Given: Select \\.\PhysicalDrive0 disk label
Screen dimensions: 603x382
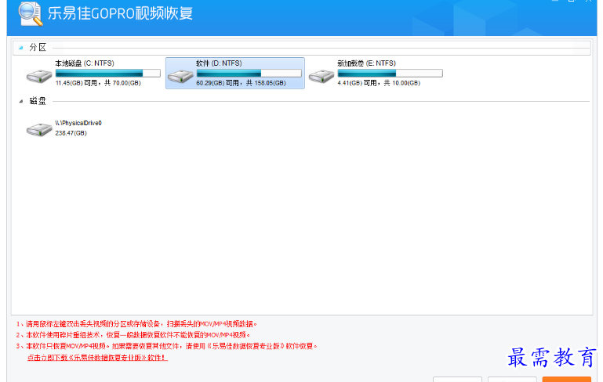Looking at the screenshot, I should pos(78,123).
